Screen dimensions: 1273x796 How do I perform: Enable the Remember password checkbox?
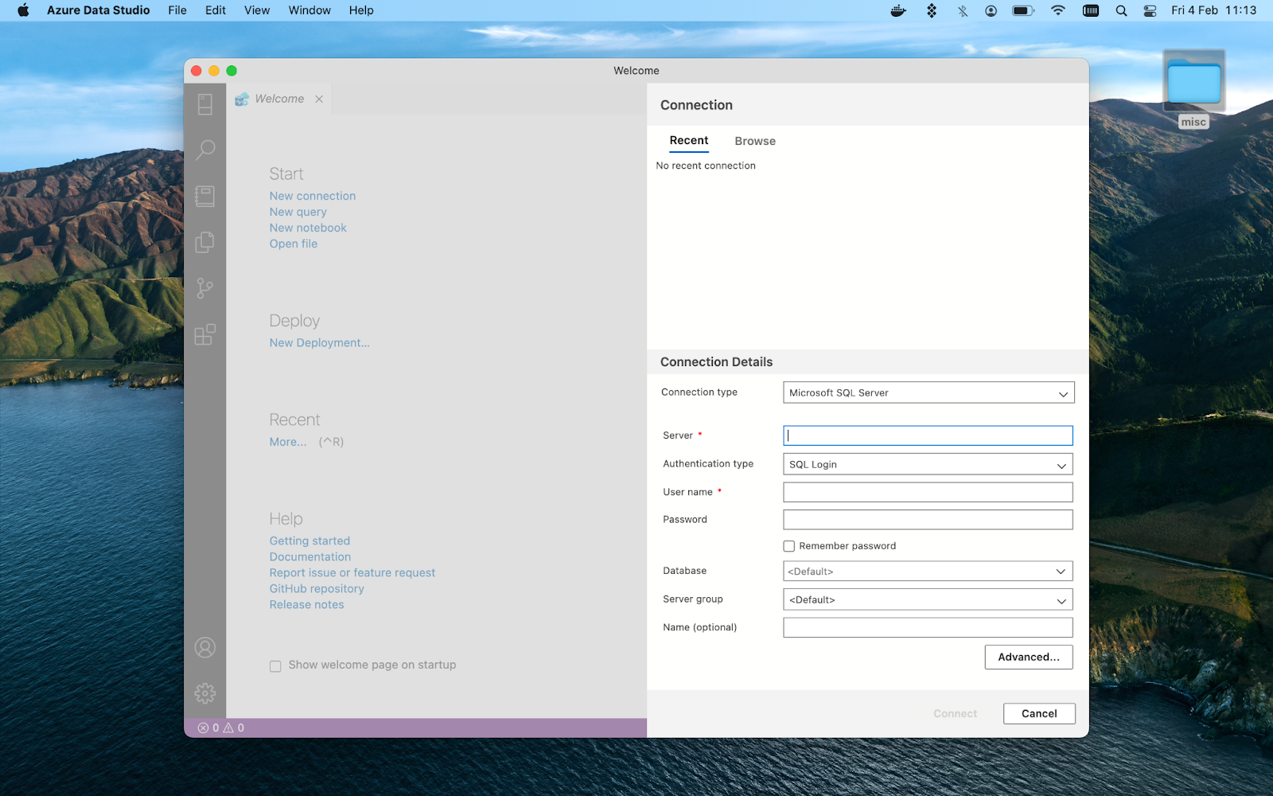click(x=788, y=546)
